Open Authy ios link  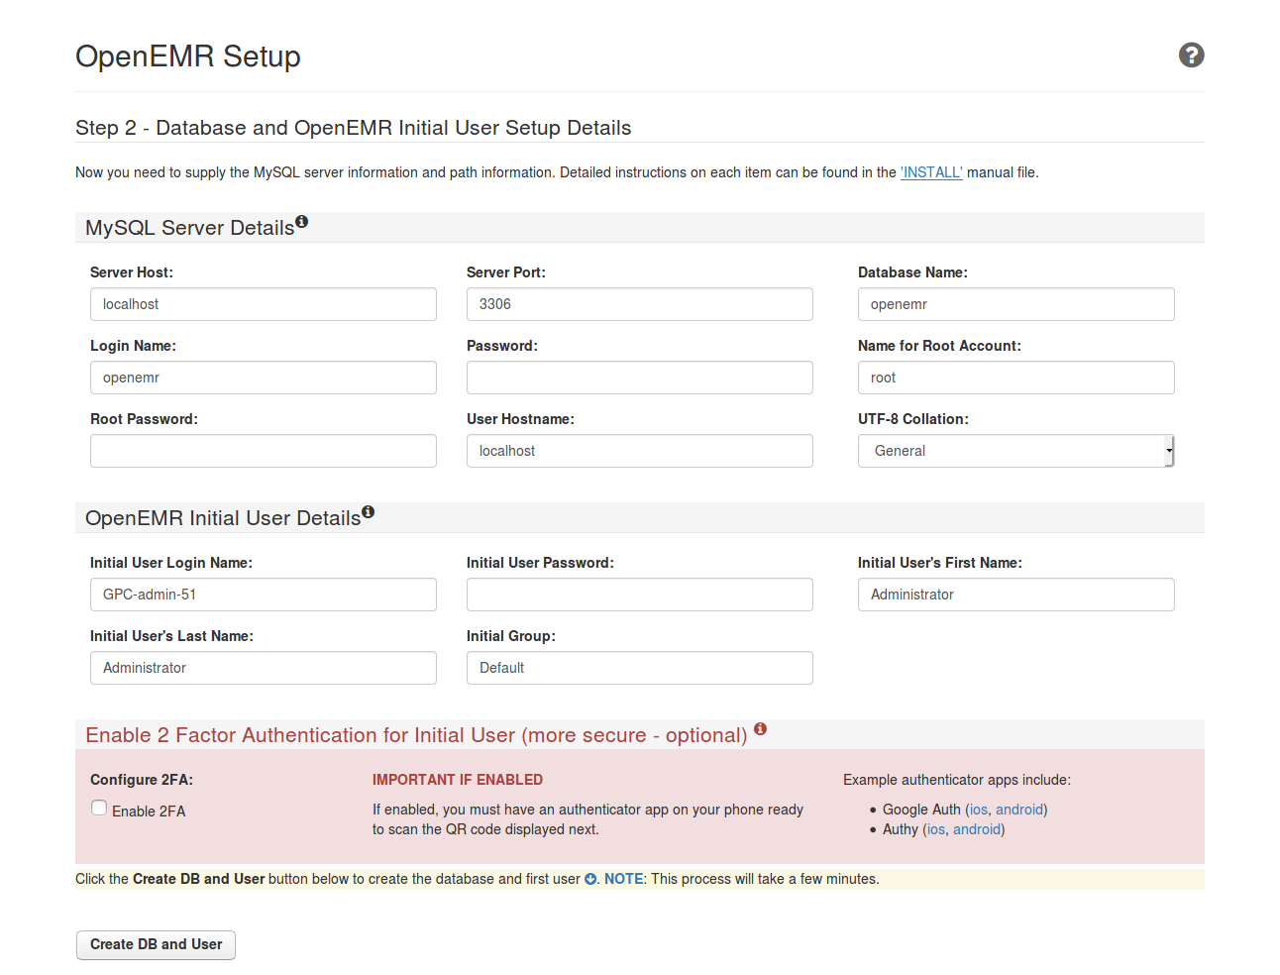(x=935, y=829)
